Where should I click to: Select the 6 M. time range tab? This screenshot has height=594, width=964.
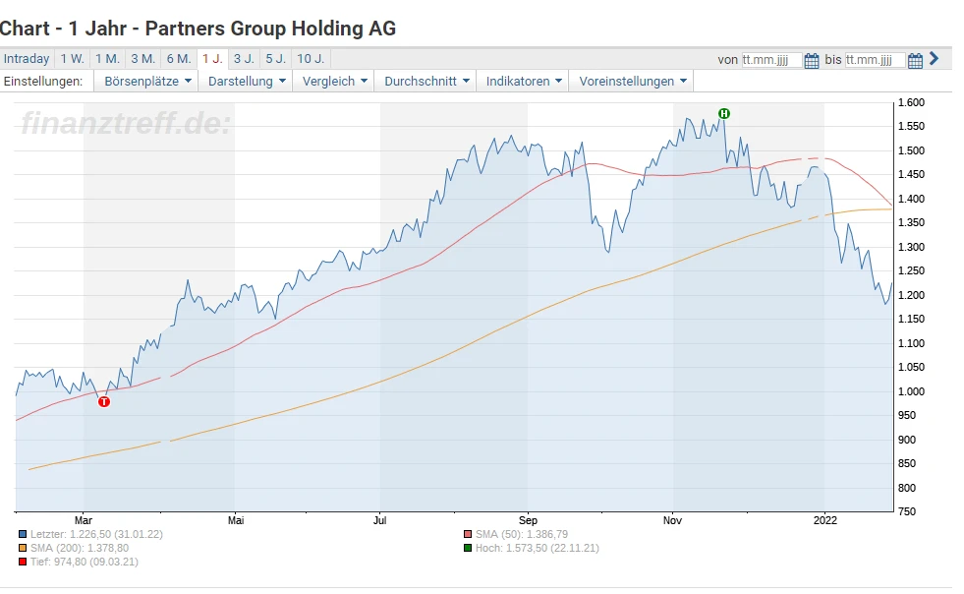[179, 59]
